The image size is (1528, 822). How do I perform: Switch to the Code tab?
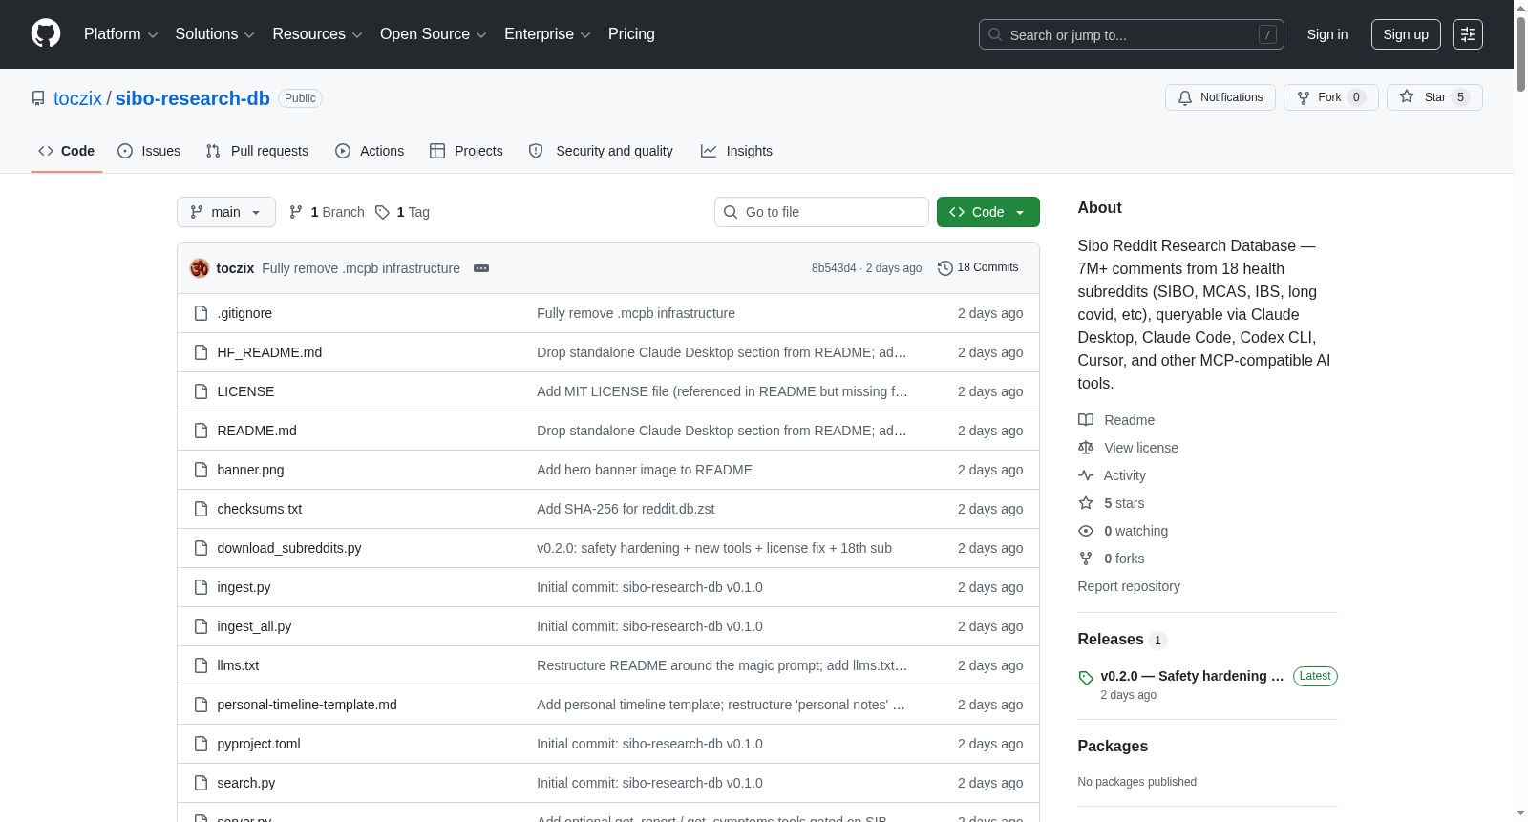coord(67,151)
